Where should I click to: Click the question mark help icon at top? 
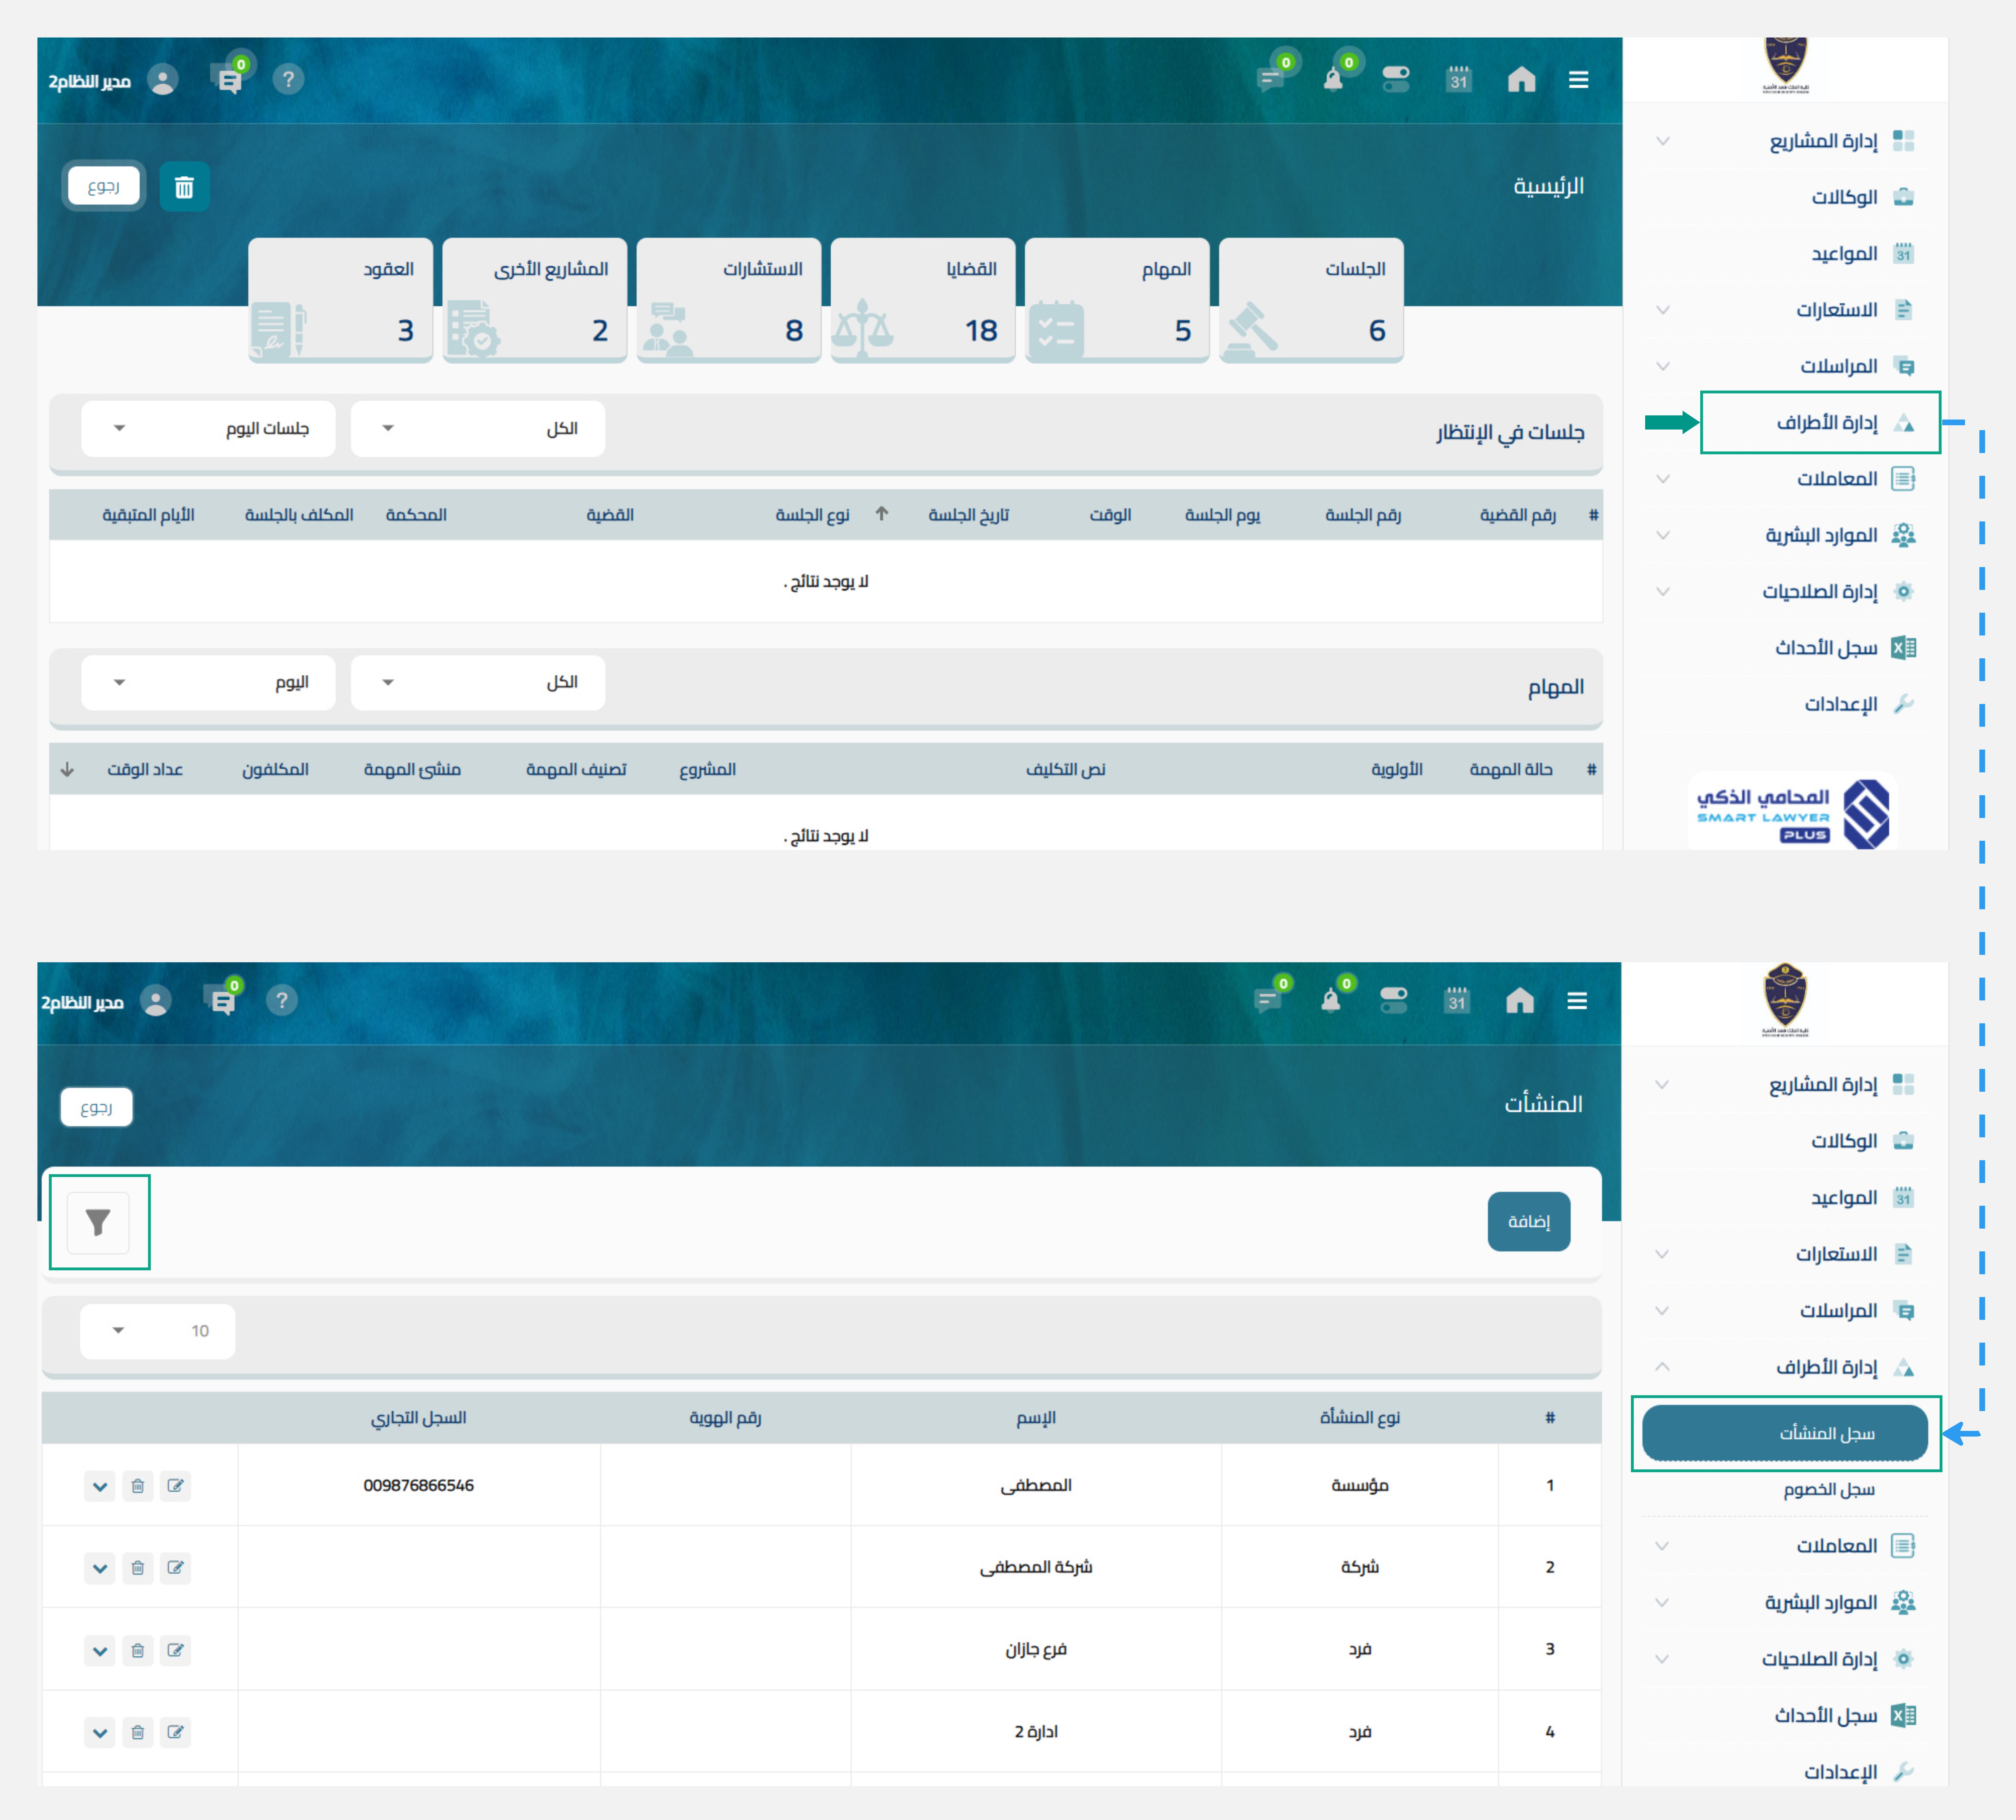click(x=288, y=79)
